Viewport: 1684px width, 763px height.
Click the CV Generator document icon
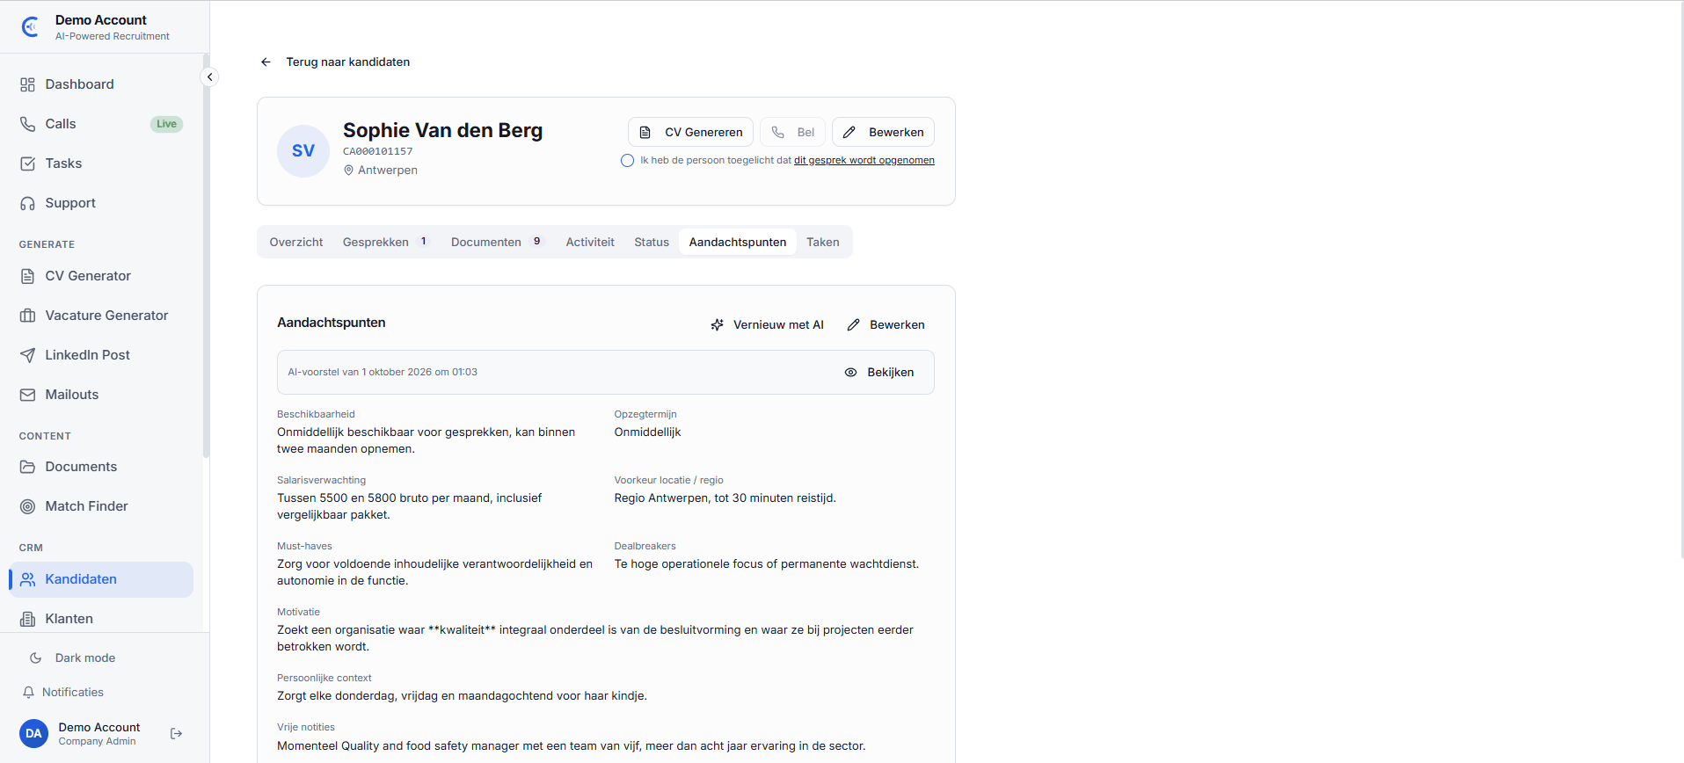(27, 276)
